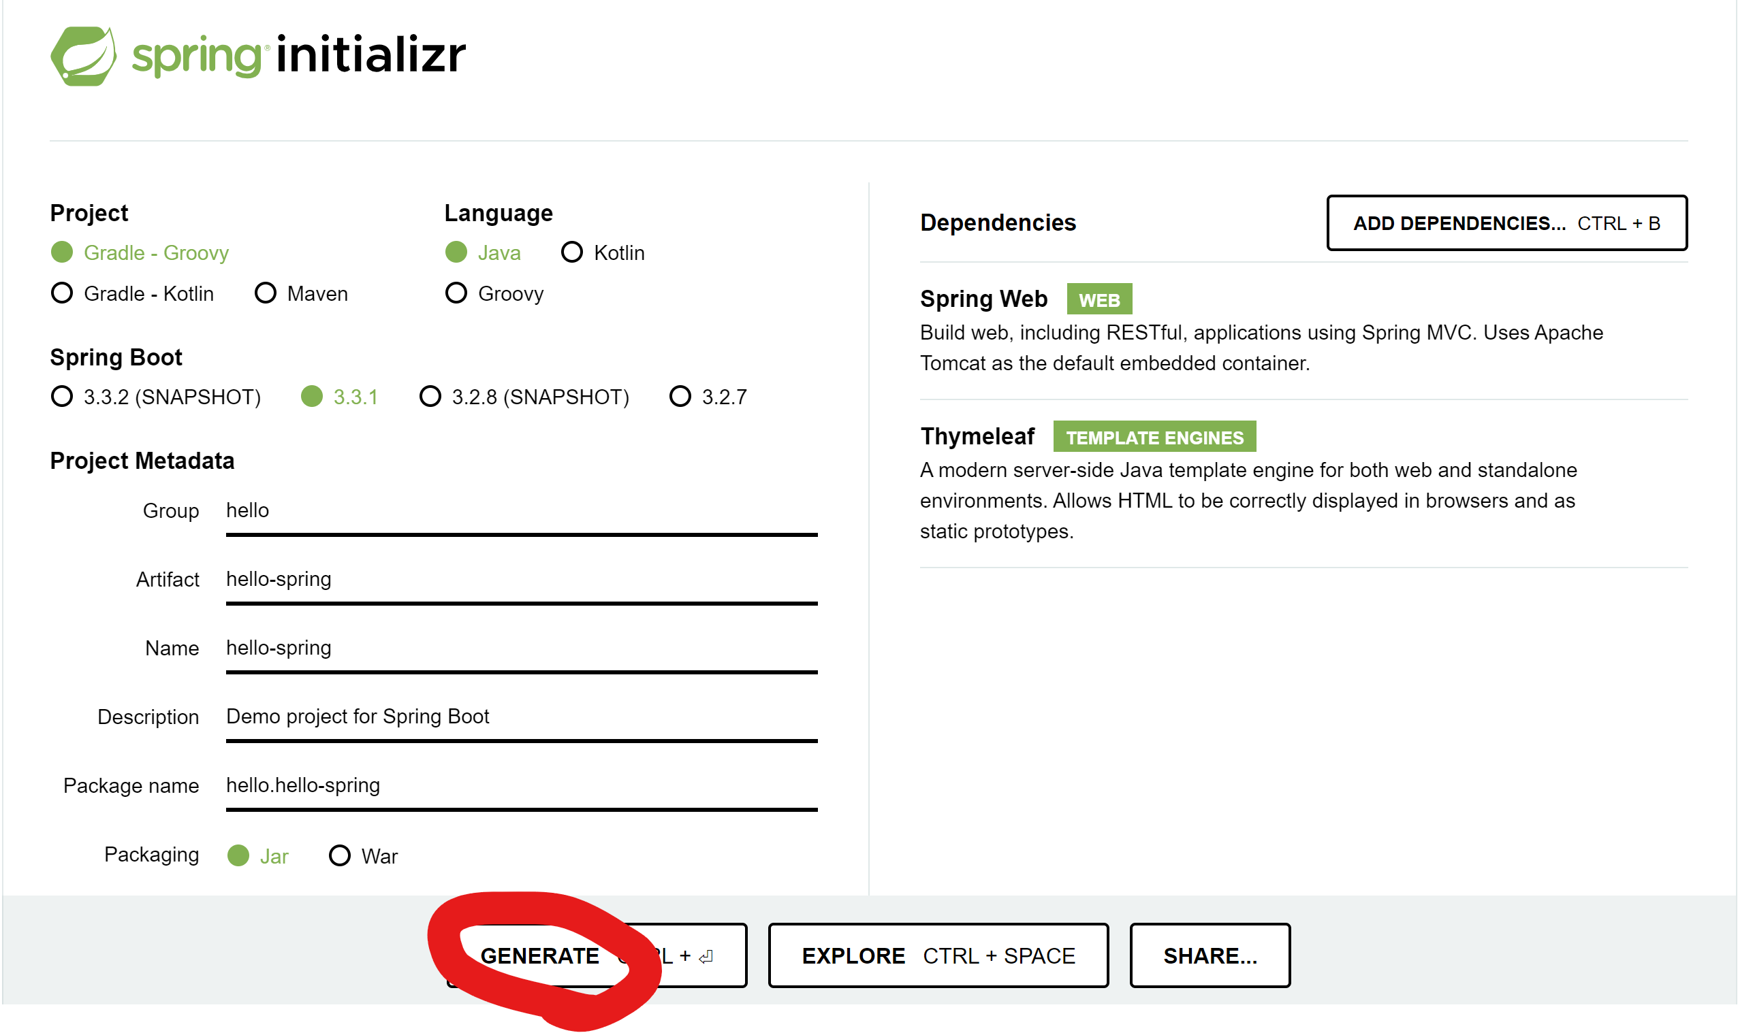Click the Project Metadata heading
The height and width of the screenshot is (1033, 1738).
coord(142,461)
